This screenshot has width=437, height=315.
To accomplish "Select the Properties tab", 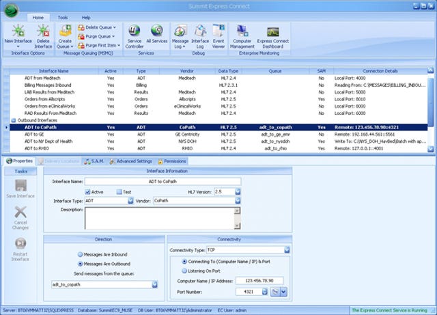I will click(x=20, y=161).
